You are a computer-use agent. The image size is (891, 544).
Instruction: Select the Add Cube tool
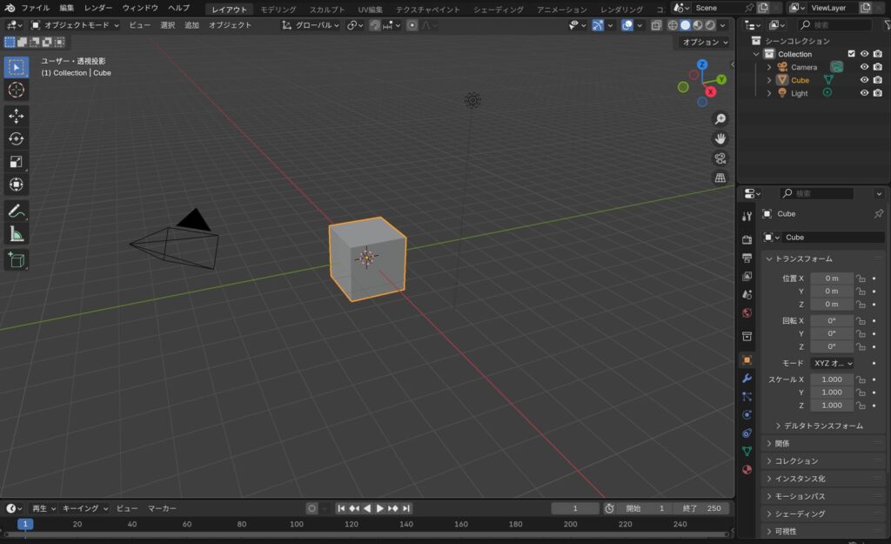16,259
